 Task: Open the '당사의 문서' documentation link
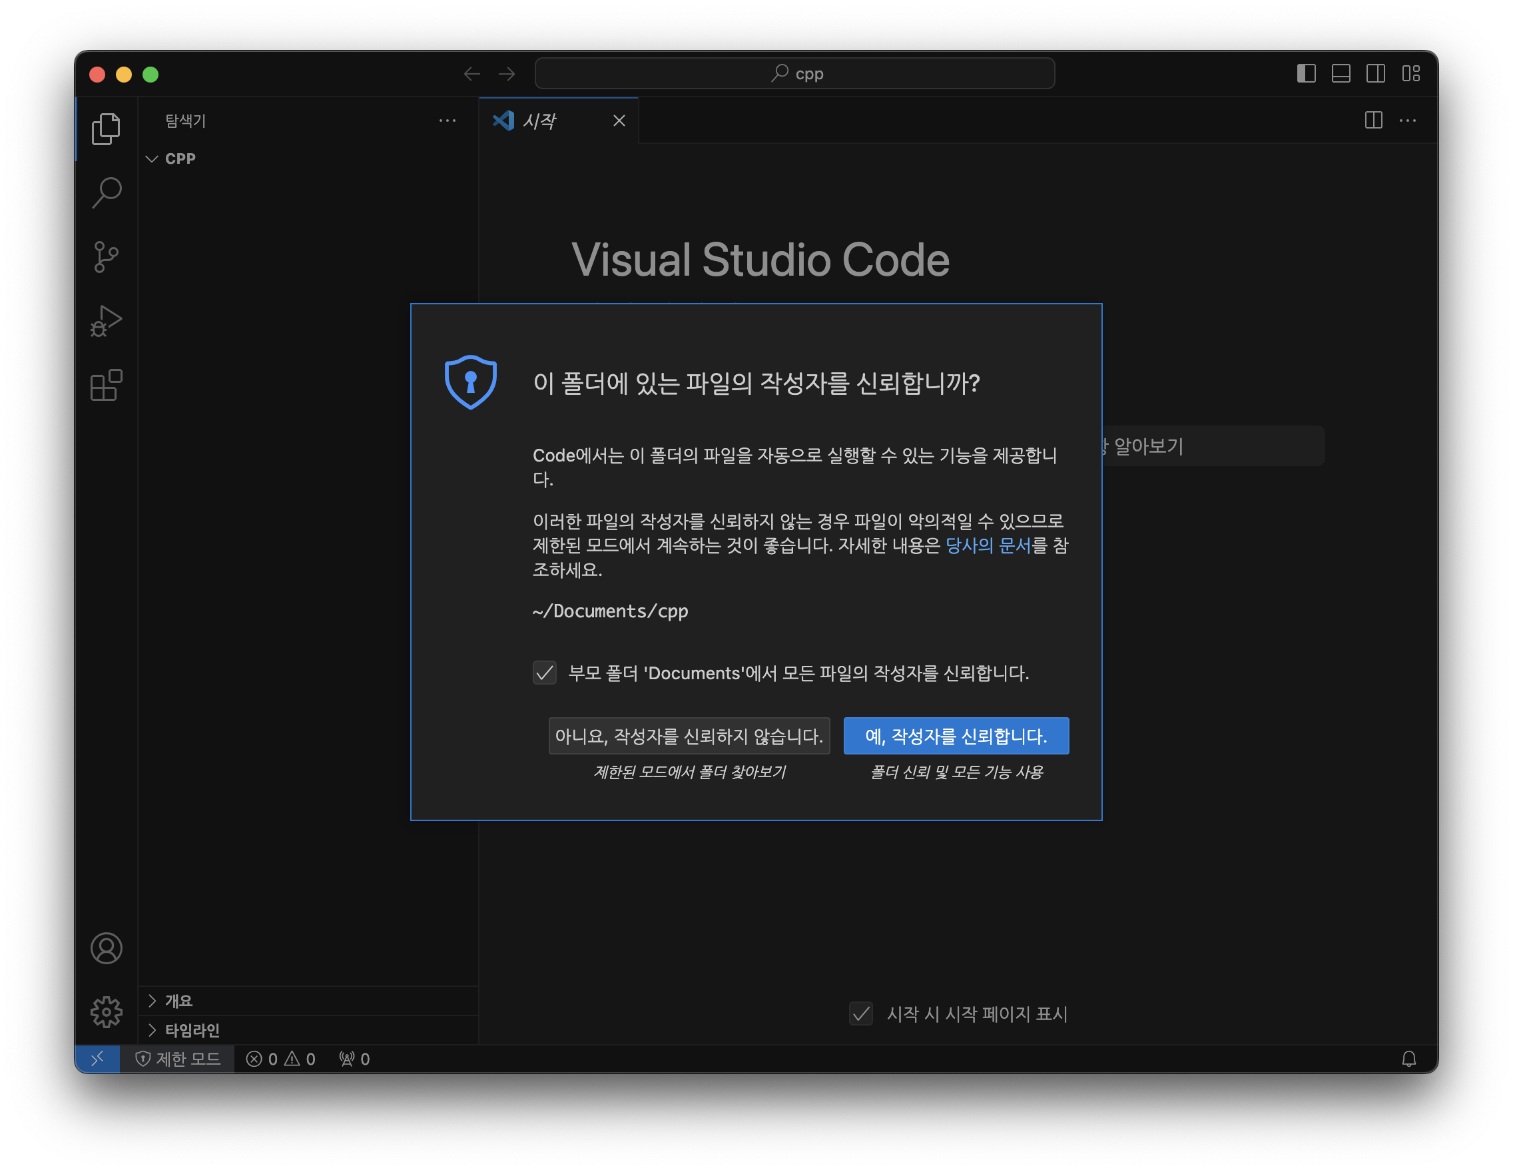coord(987,546)
